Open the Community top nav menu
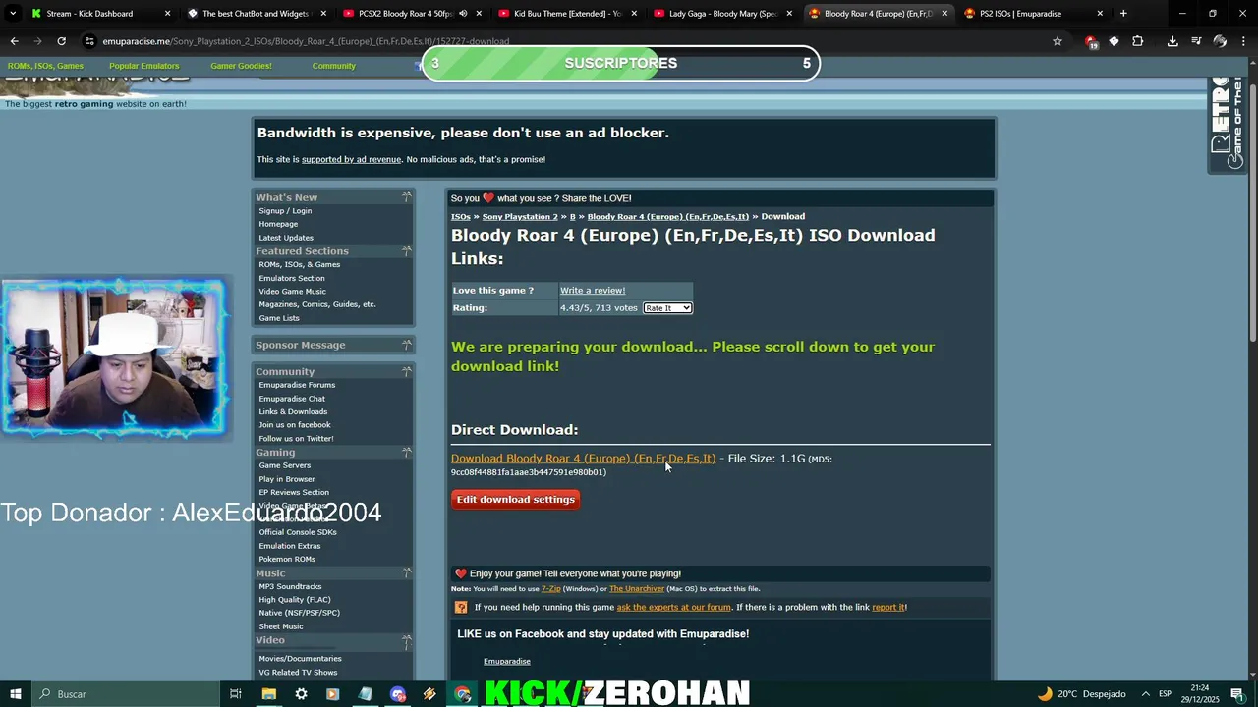1258x707 pixels. (x=333, y=66)
